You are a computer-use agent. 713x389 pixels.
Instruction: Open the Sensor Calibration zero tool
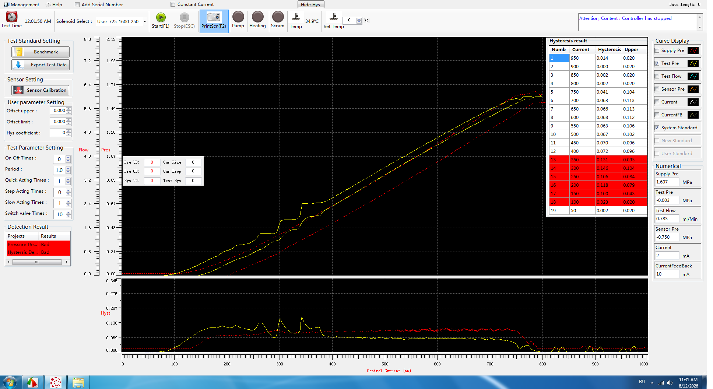[x=41, y=90]
